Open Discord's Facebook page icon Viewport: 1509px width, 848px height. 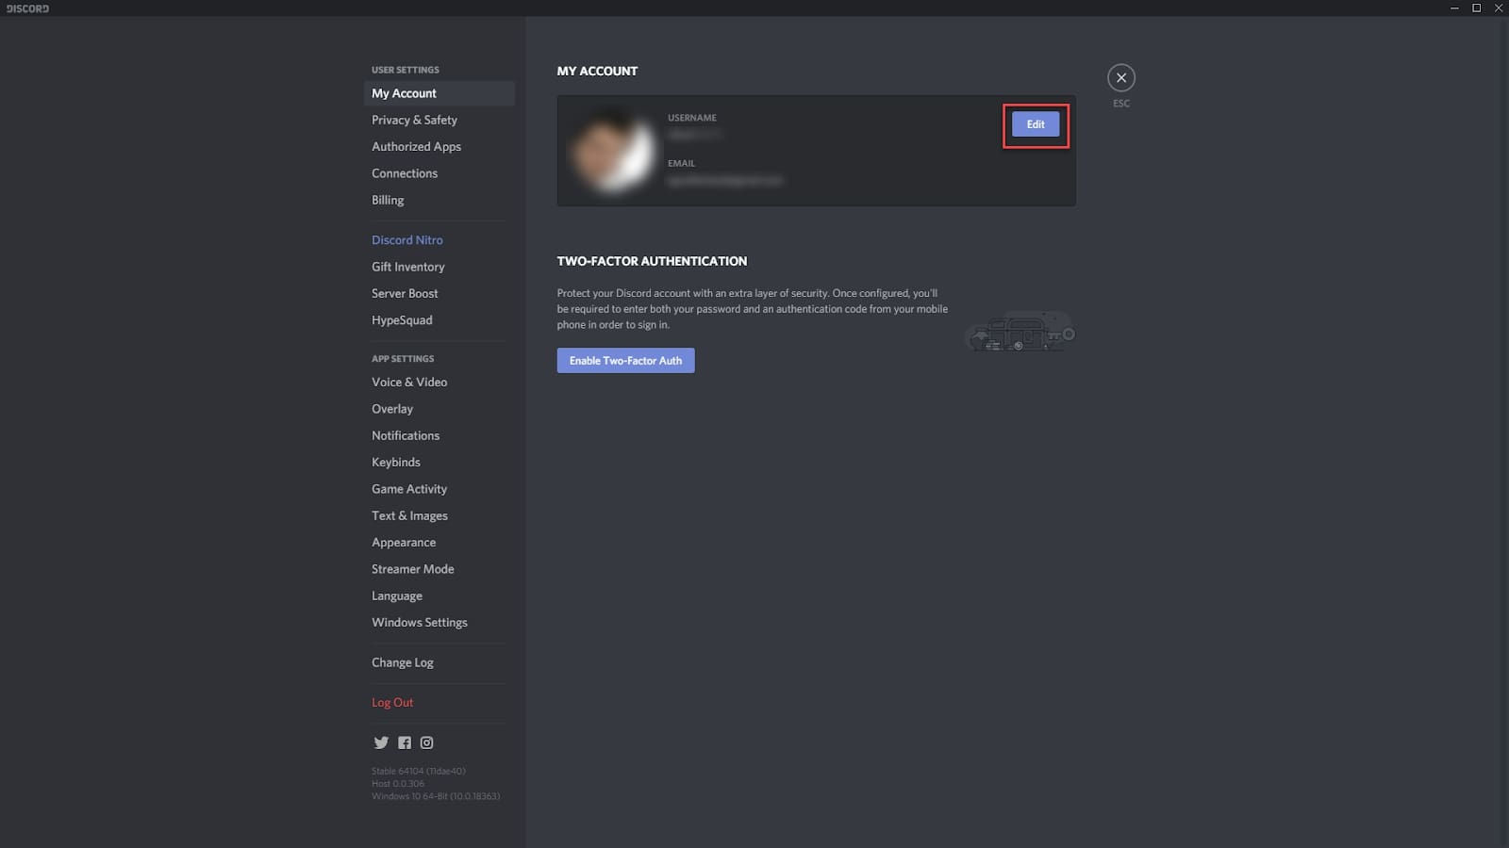[405, 742]
